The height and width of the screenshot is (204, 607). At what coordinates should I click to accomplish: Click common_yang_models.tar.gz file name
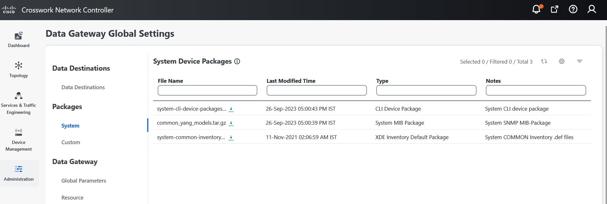(191, 123)
